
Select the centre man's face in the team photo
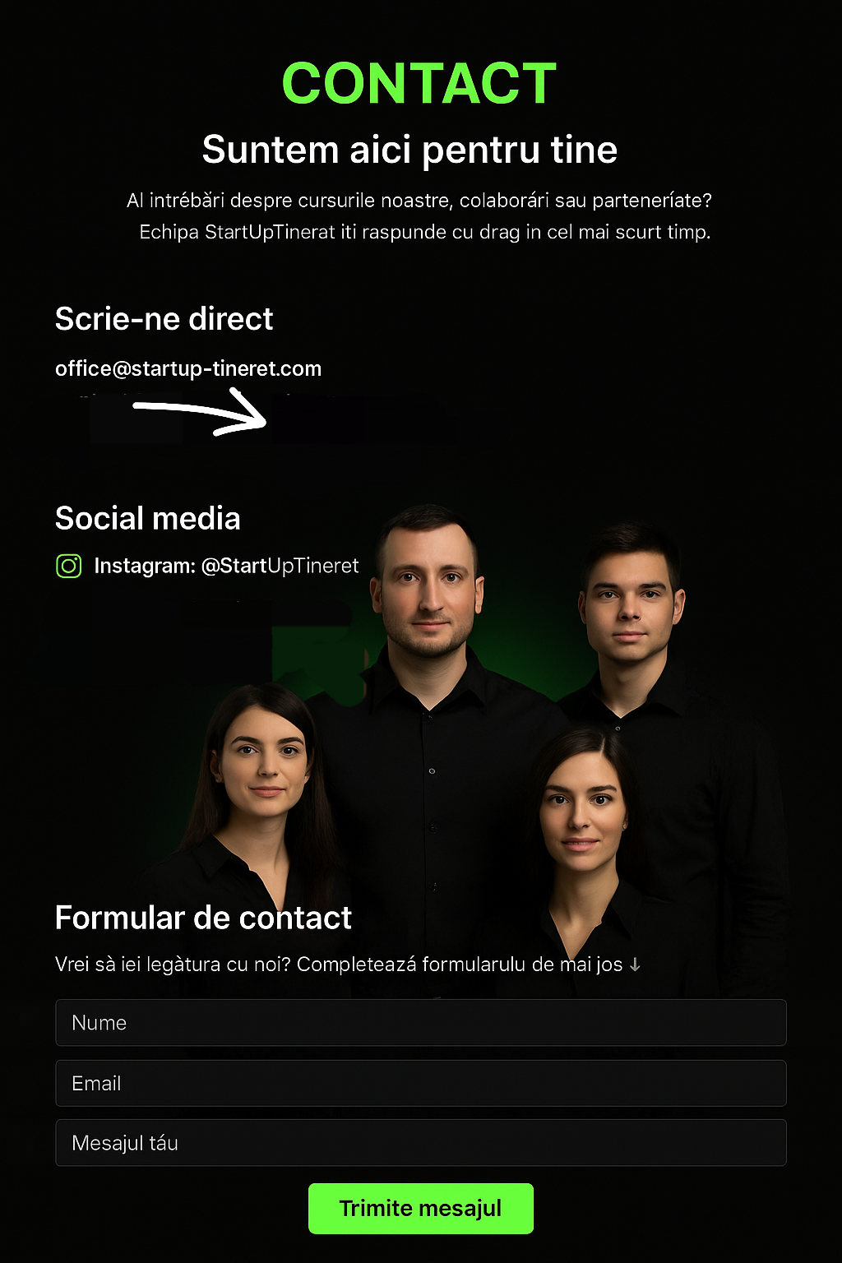point(428,584)
